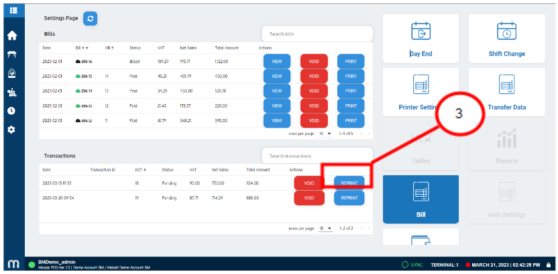Open Bills rows per page dropdown
Viewport: 558px width, 274px height.
(x=325, y=134)
